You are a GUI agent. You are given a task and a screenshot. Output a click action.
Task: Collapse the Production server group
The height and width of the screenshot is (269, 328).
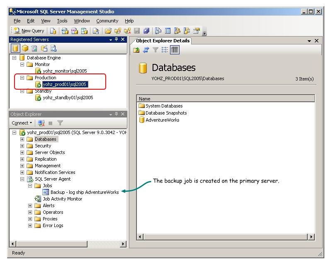[x=22, y=78]
